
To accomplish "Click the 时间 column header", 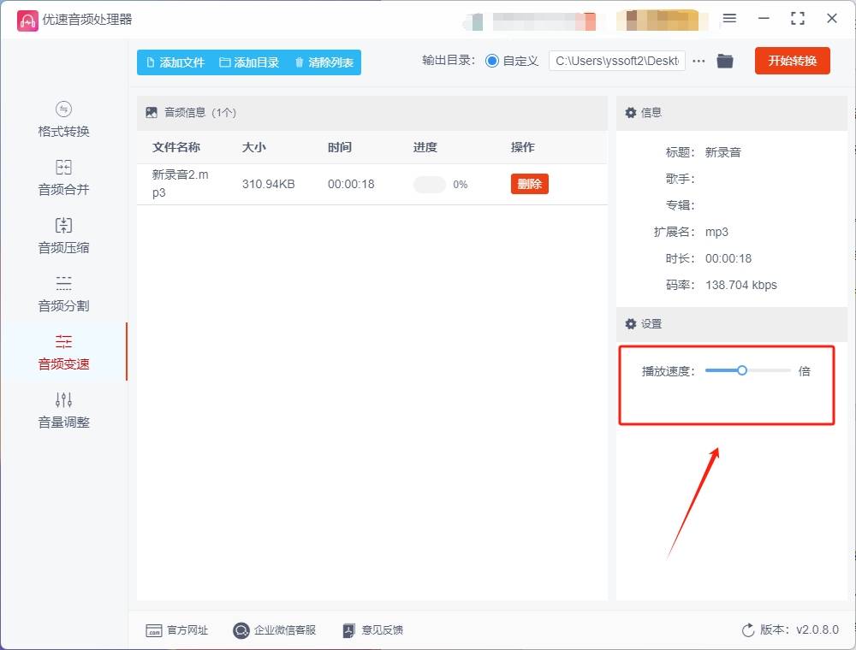I will click(x=340, y=147).
